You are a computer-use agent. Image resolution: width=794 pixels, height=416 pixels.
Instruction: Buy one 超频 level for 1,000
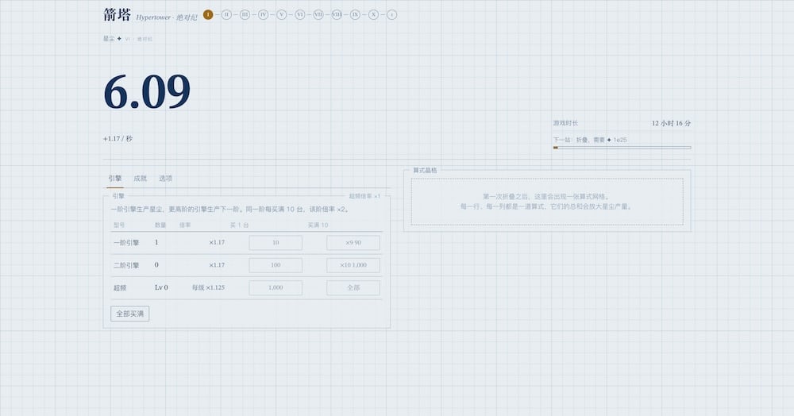click(x=276, y=287)
